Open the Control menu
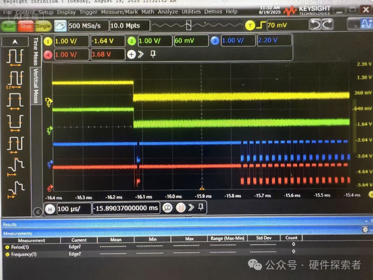The image size is (373, 280). coord(25,12)
